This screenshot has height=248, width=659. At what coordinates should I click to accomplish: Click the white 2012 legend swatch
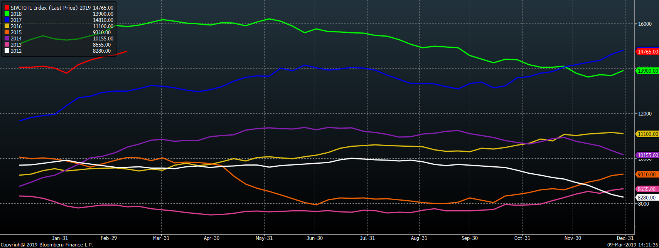tap(7, 51)
